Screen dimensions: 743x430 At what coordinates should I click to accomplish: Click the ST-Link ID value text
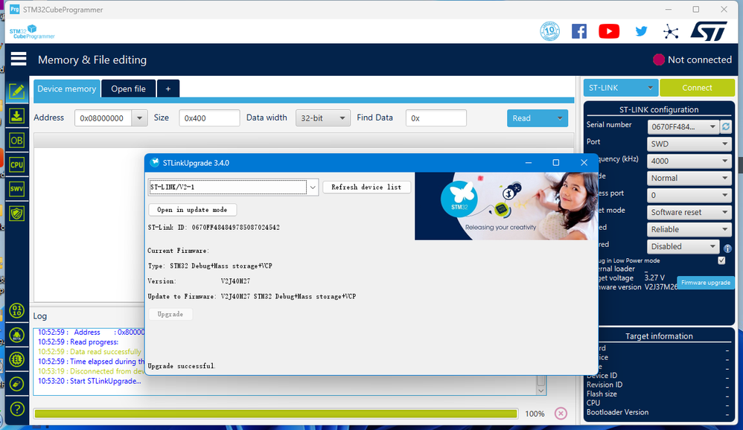[235, 228]
